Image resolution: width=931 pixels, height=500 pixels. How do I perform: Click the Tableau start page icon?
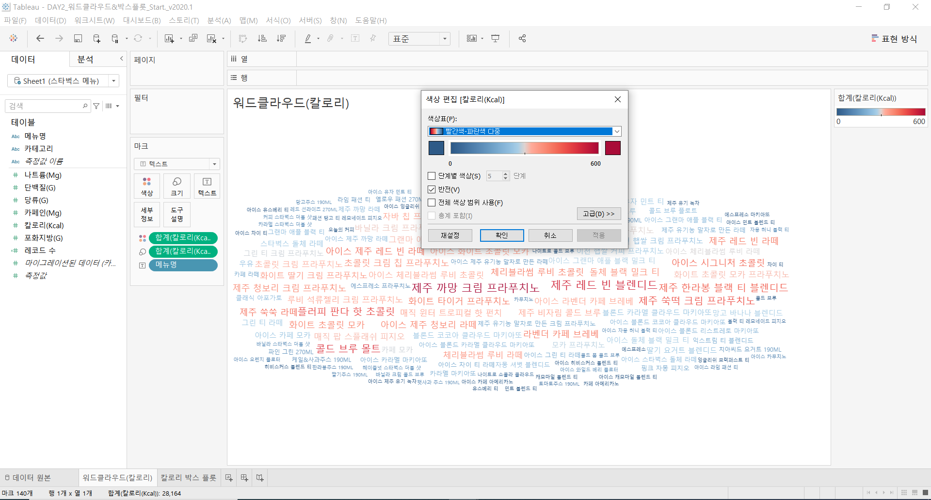pos(14,38)
